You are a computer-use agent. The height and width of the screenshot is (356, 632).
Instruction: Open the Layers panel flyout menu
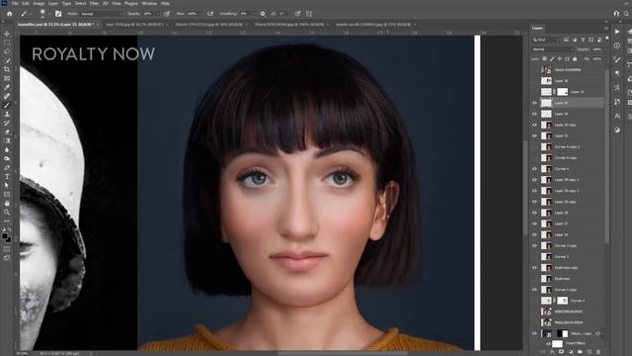coord(605,29)
